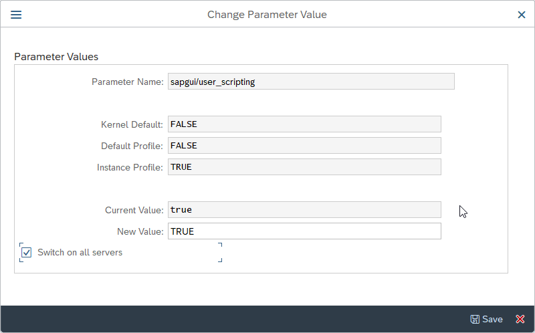Open the hamburger menu in the title bar
This screenshot has height=333, width=535.
tap(16, 15)
